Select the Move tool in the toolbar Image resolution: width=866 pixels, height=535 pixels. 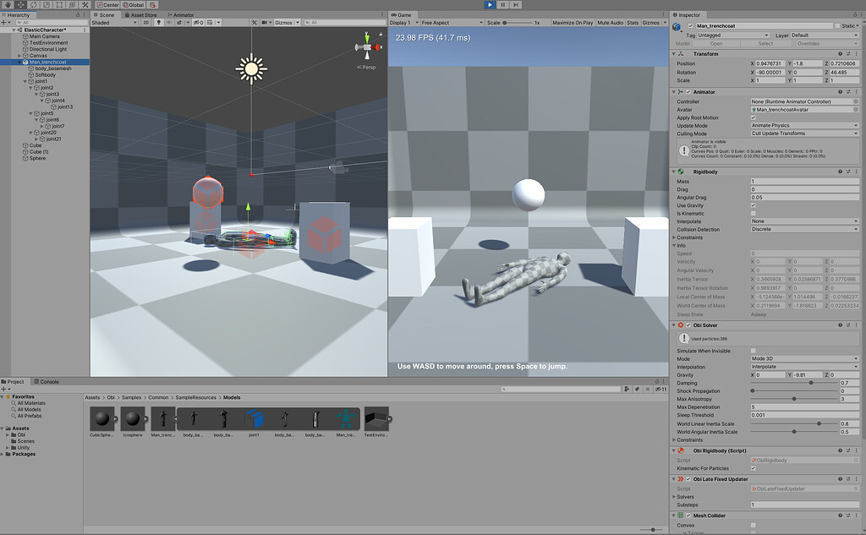19,5
